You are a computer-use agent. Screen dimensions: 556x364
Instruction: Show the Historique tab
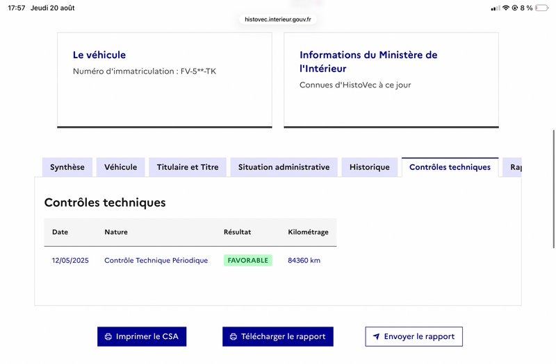tap(370, 167)
